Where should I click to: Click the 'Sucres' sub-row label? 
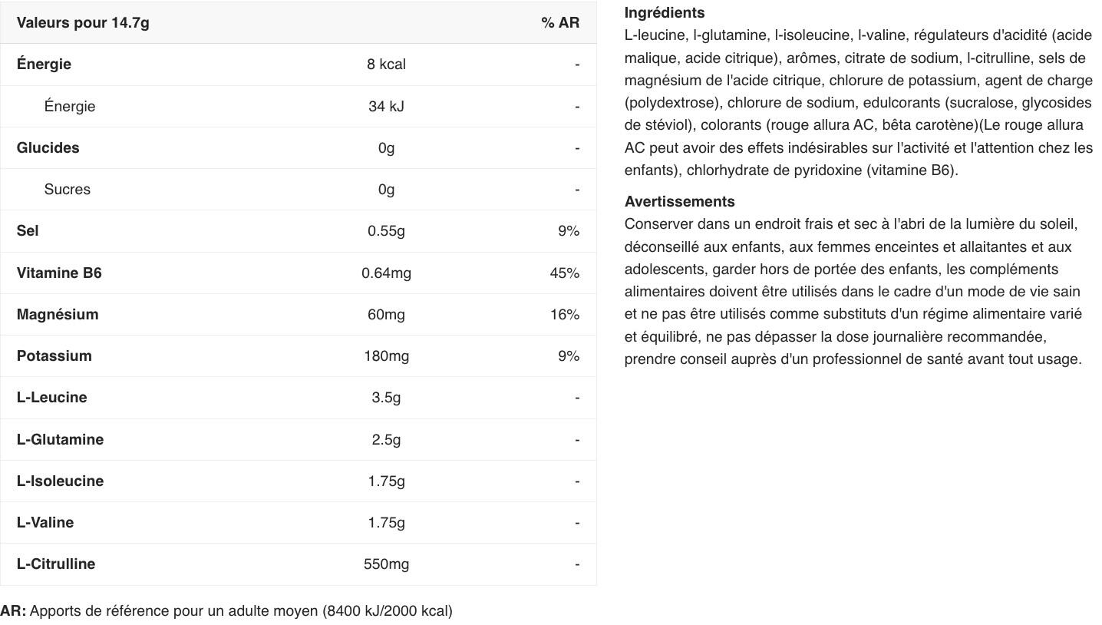pos(67,190)
